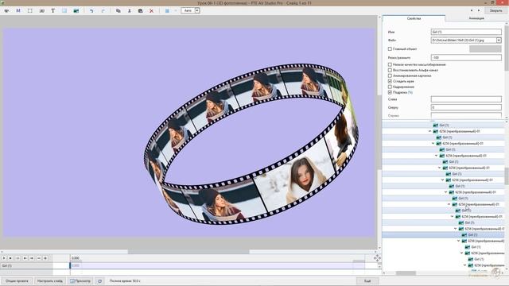Open Настроить слайд
The image size is (509, 286).
[x=49, y=281]
